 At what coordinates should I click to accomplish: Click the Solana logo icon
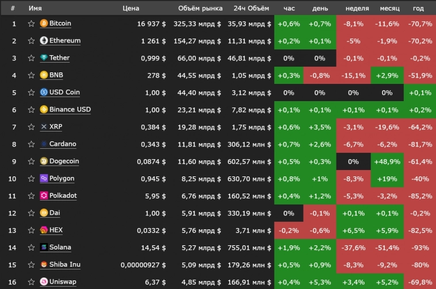tap(44, 248)
